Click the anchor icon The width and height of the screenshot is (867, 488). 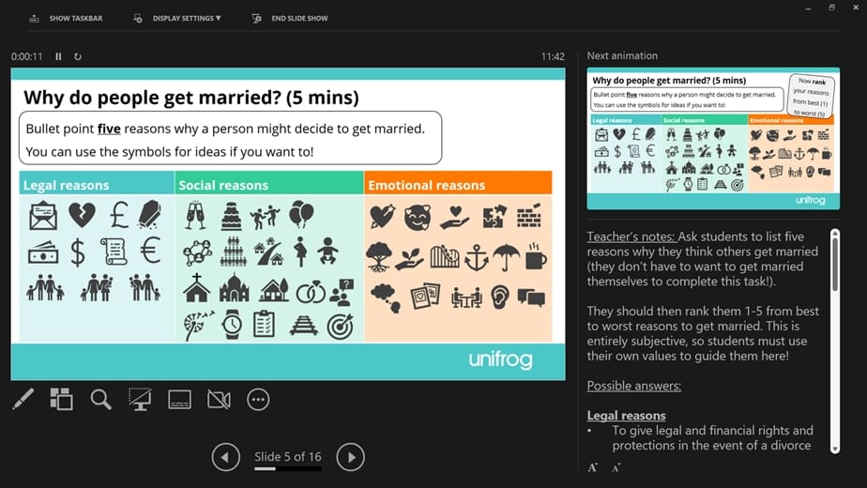(x=477, y=258)
